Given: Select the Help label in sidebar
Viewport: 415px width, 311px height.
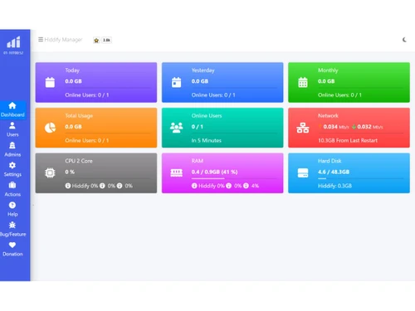Looking at the screenshot, I should coord(12,214).
